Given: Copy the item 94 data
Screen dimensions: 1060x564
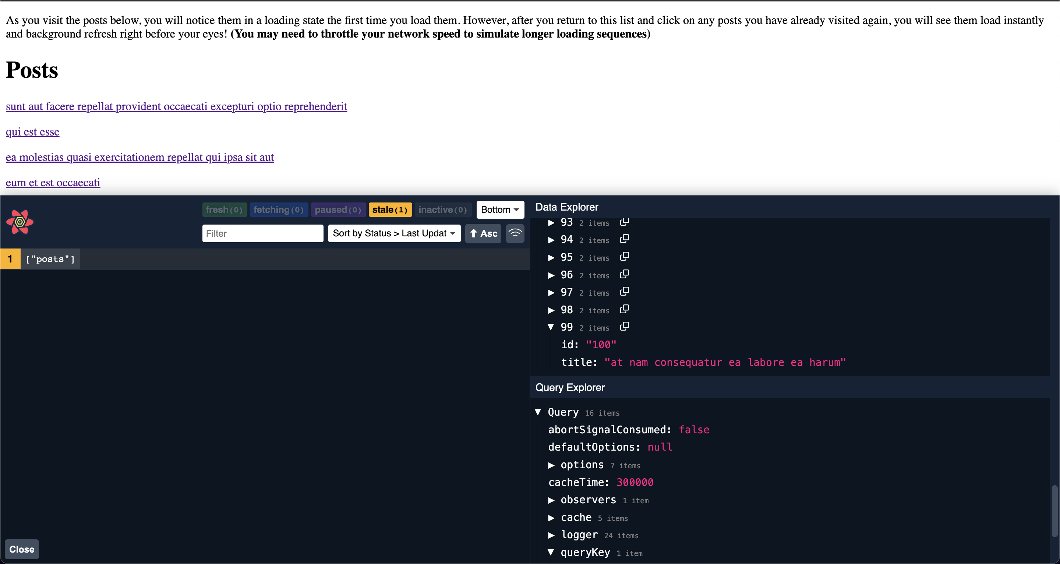Looking at the screenshot, I should point(624,239).
